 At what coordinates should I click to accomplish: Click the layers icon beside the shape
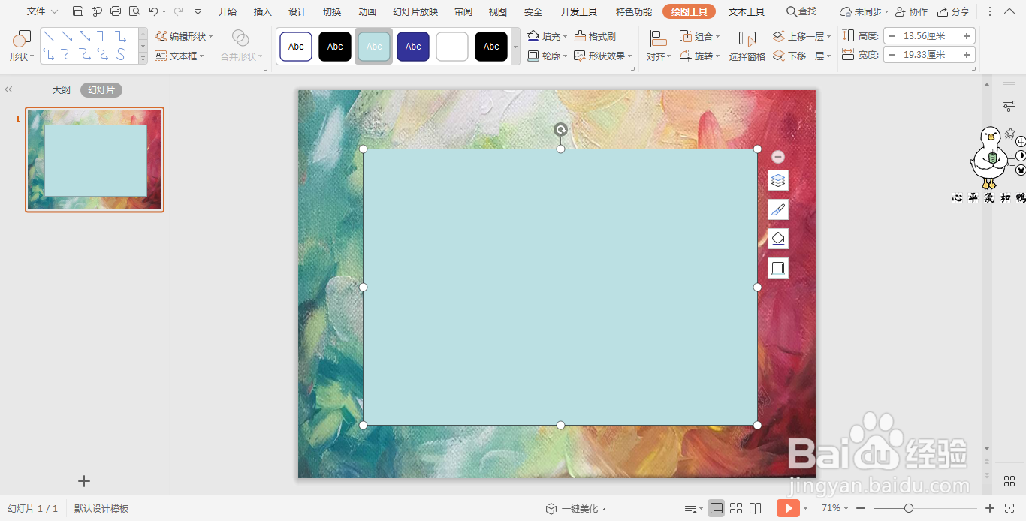pos(778,180)
